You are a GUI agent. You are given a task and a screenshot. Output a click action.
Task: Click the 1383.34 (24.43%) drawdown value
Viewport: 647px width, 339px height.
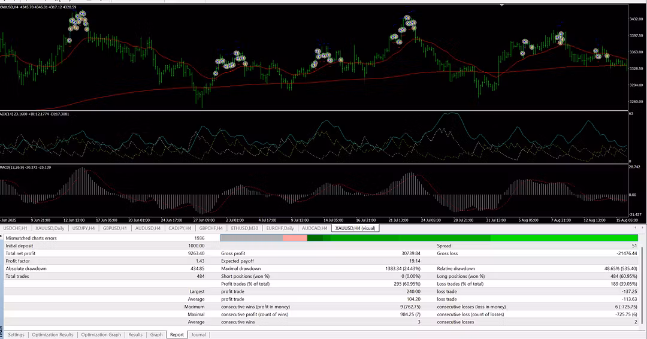coord(403,268)
